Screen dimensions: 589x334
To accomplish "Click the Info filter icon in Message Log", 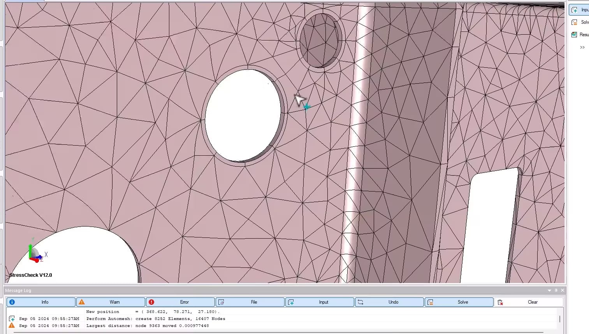I will click(x=12, y=302).
